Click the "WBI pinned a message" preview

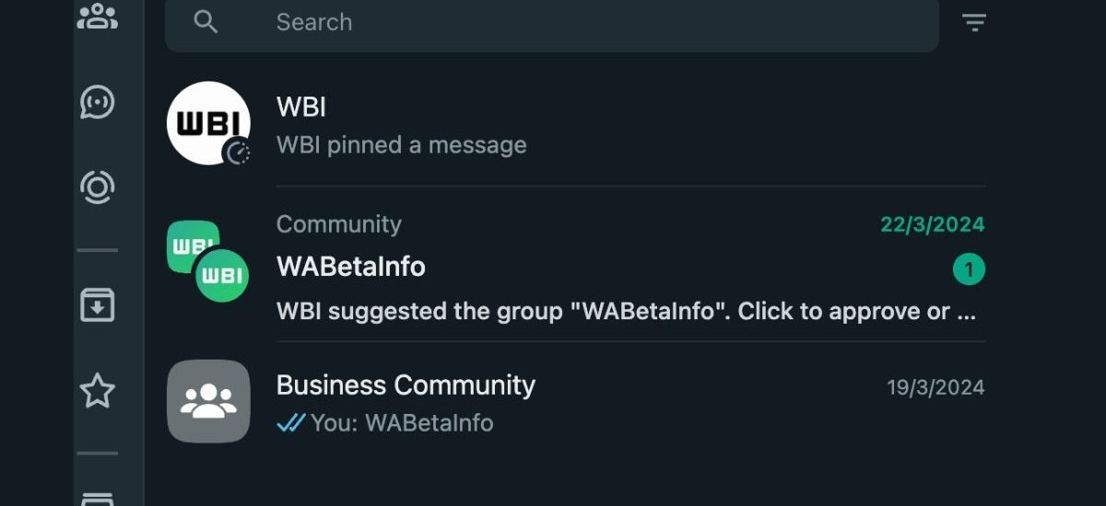[402, 145]
